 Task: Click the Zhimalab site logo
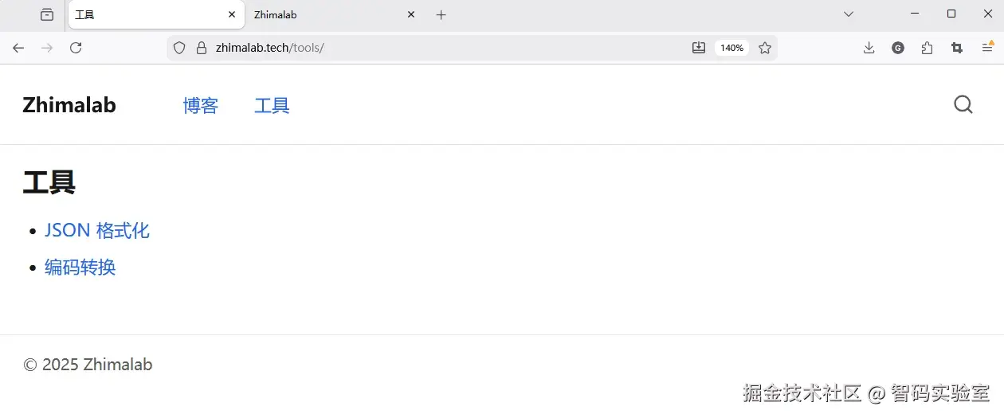69,105
